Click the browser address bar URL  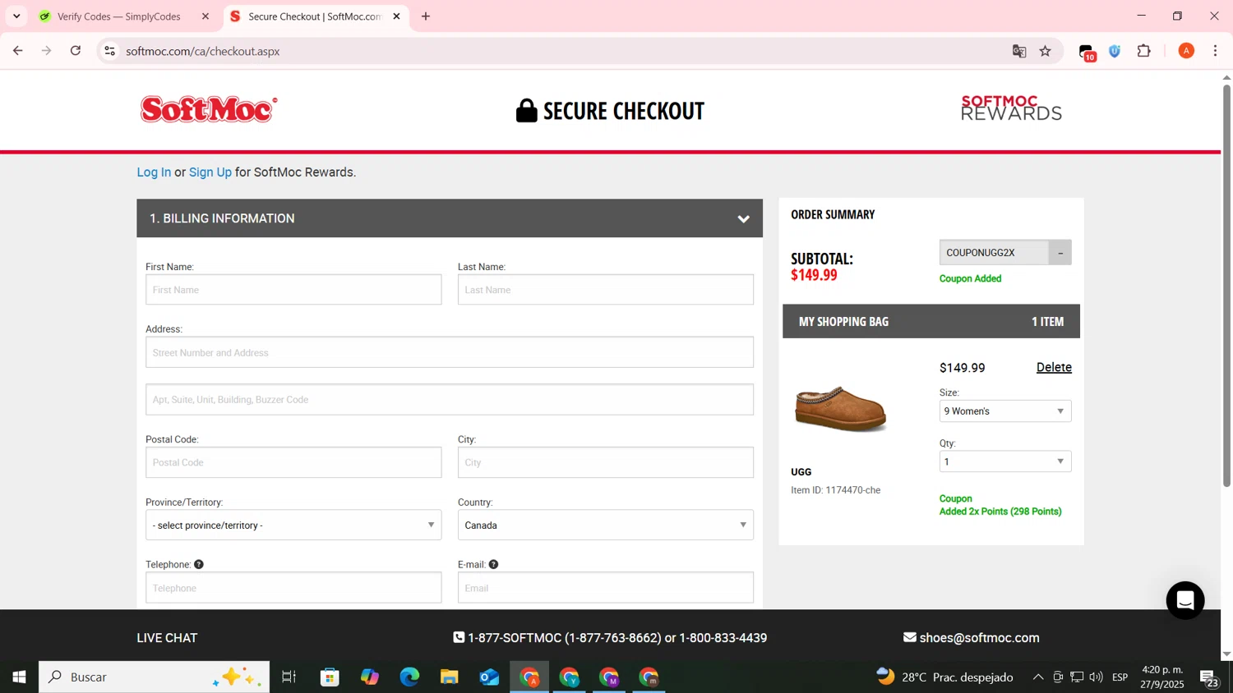click(203, 51)
